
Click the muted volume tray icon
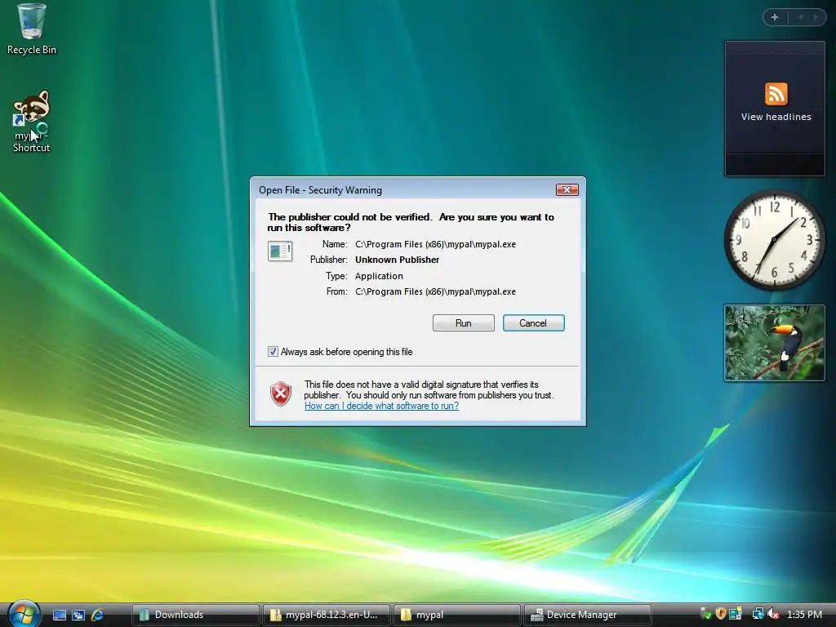coord(773,614)
